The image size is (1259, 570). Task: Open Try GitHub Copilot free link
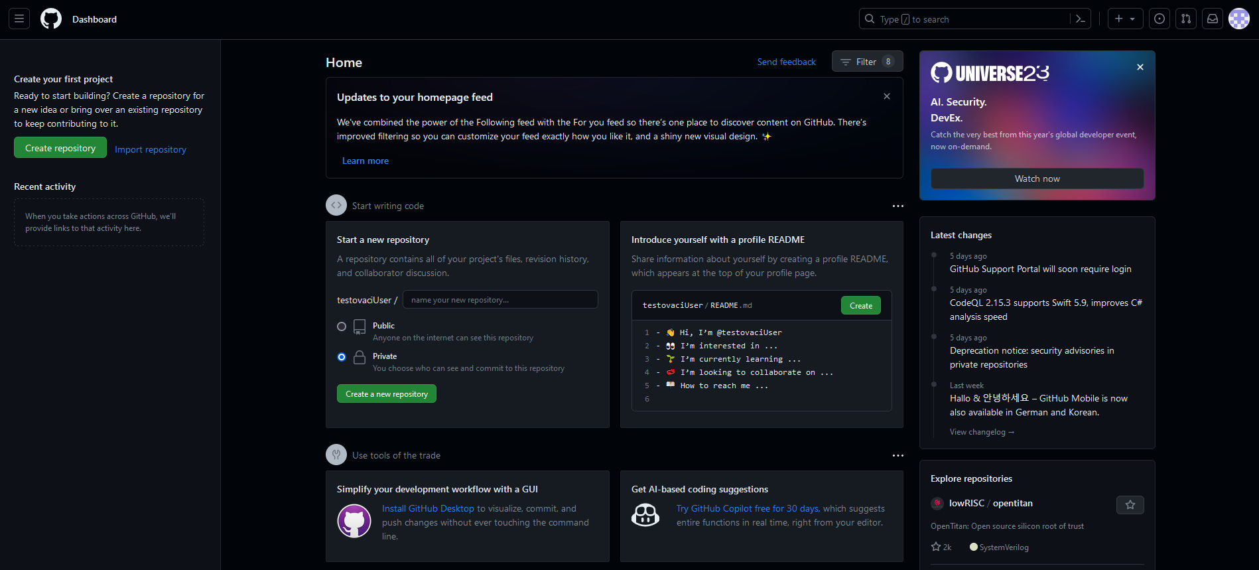[748, 508]
